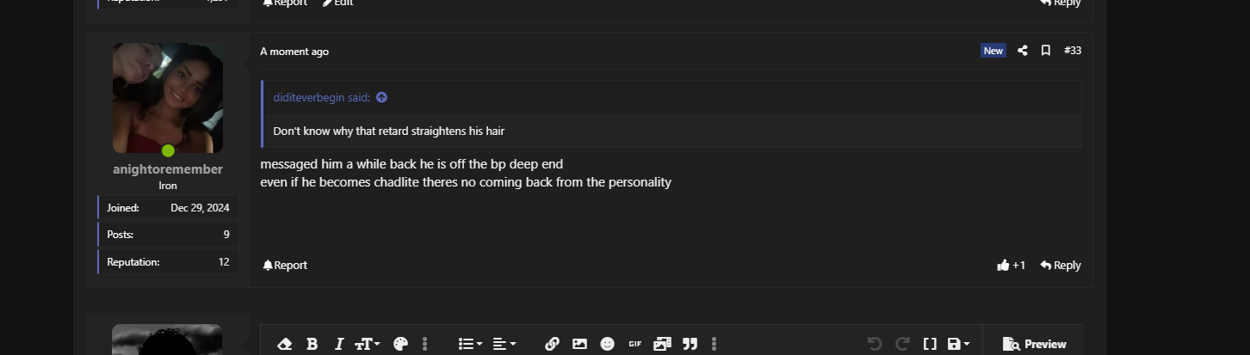Expand the list options dropdown
The height and width of the screenshot is (355, 1250).
click(470, 344)
